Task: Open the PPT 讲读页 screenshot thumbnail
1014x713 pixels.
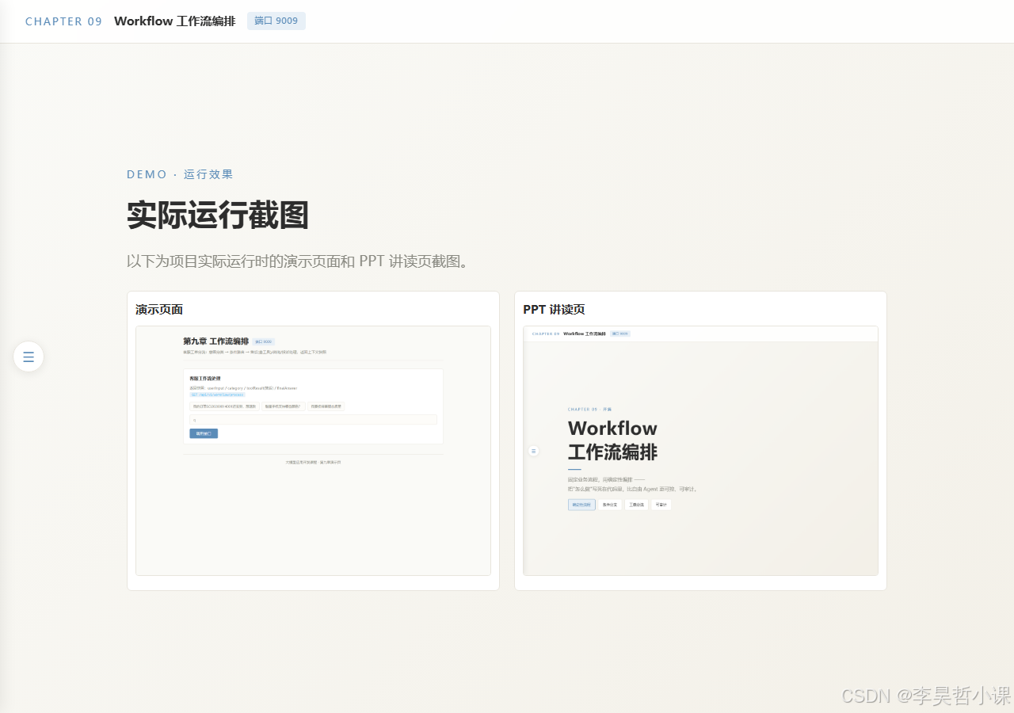Action: [700, 451]
